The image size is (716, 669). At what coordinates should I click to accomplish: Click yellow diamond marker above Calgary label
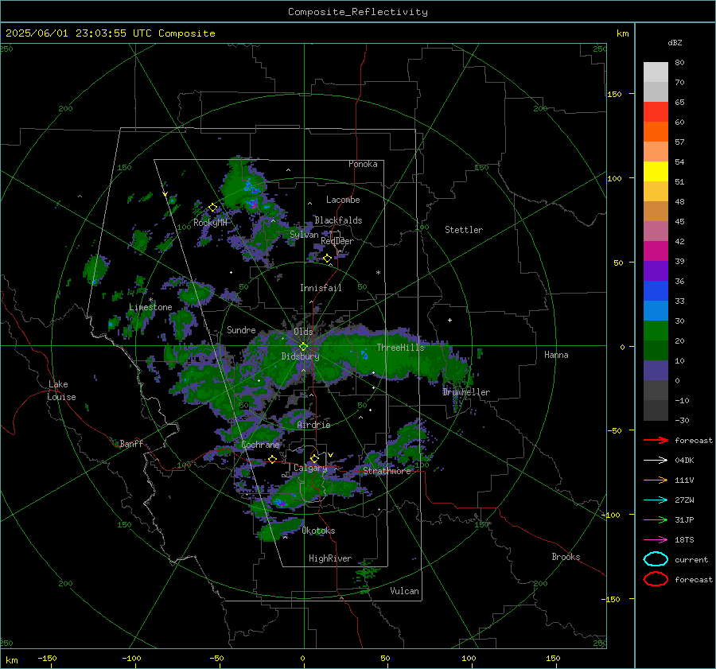[314, 458]
